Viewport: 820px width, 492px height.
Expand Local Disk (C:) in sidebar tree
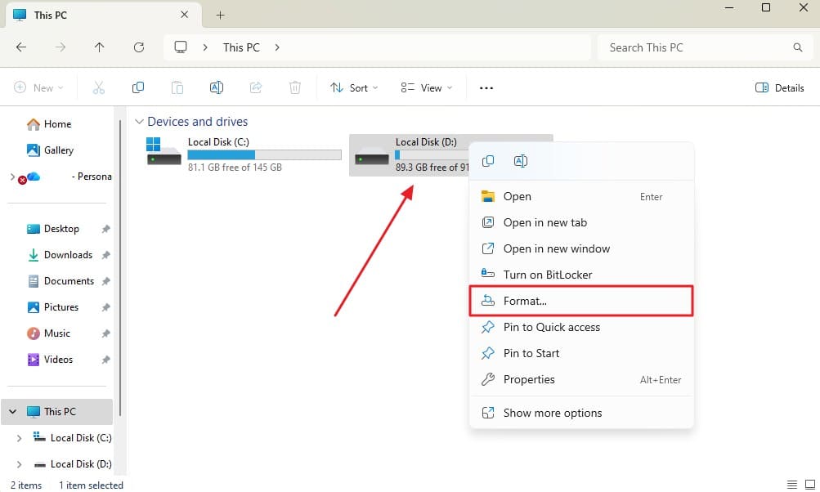click(19, 438)
